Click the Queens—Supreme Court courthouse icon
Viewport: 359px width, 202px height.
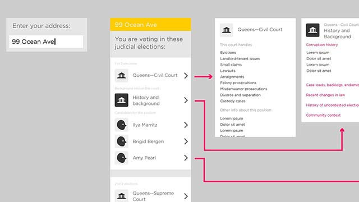[x=121, y=196]
